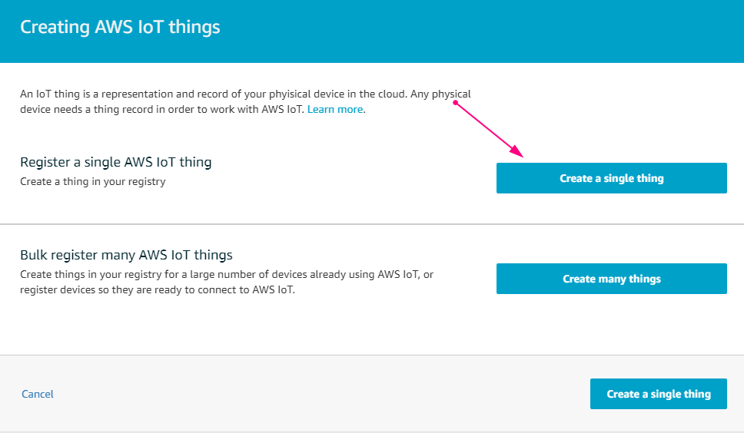
Task: Click Create a single thing beside Register heading
Action: (x=612, y=178)
